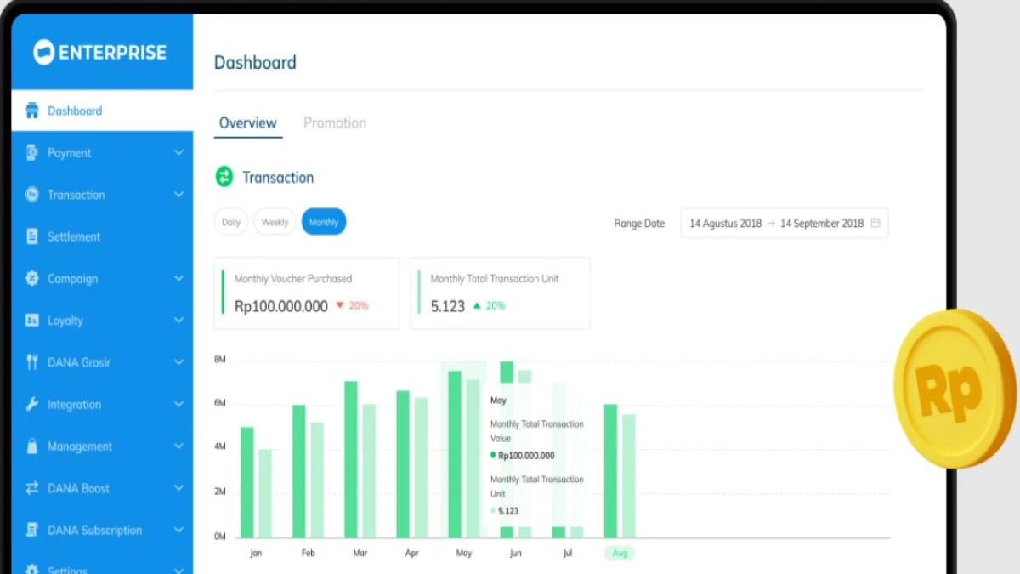Expand the Integration menu chevron
This screenshot has width=1020, height=574.
pyautogui.click(x=178, y=404)
